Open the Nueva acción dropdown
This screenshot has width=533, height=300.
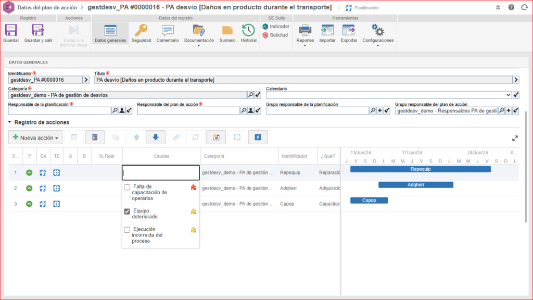click(35, 137)
